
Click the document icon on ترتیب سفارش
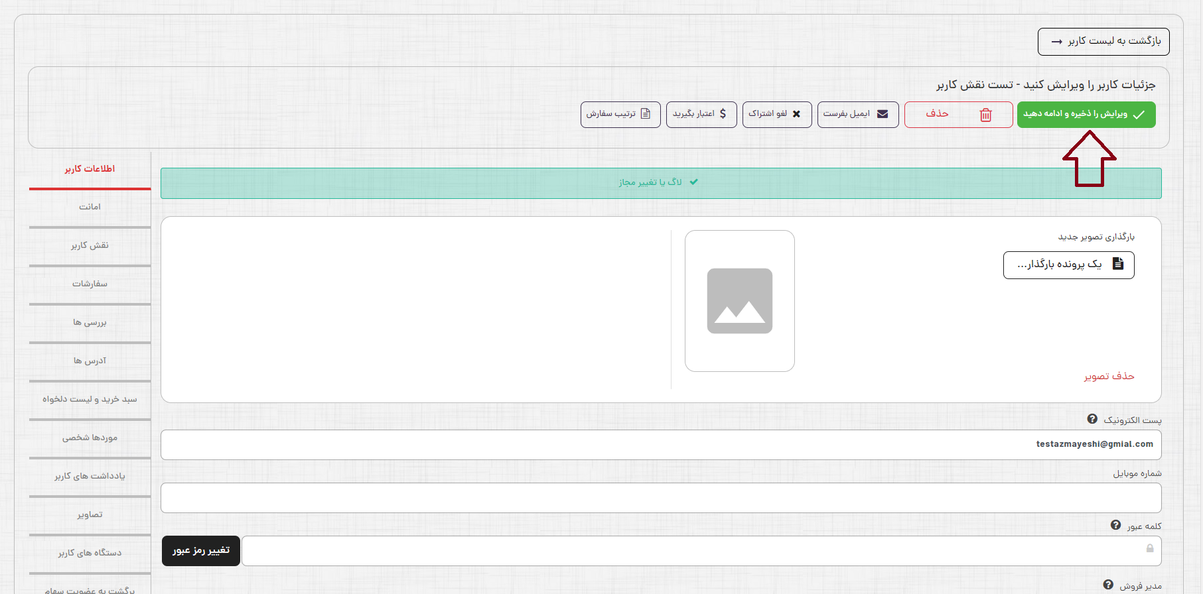point(645,114)
